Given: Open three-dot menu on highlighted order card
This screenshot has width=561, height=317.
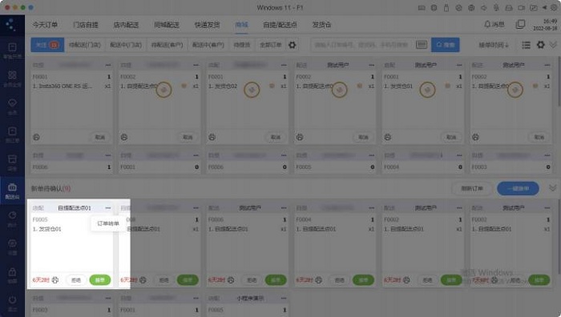Looking at the screenshot, I should (x=107, y=207).
